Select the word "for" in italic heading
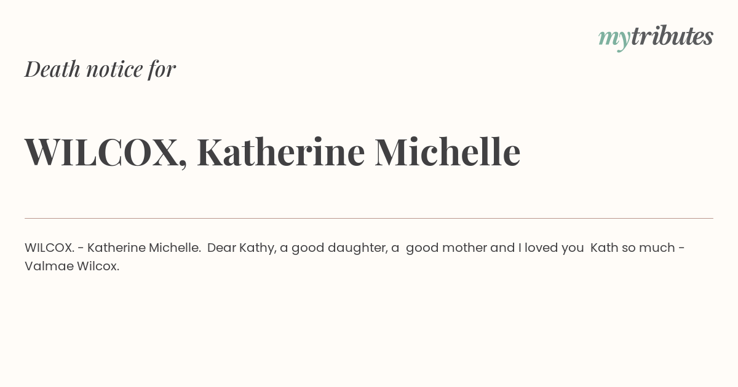Image resolution: width=738 pixels, height=387 pixels. point(162,69)
